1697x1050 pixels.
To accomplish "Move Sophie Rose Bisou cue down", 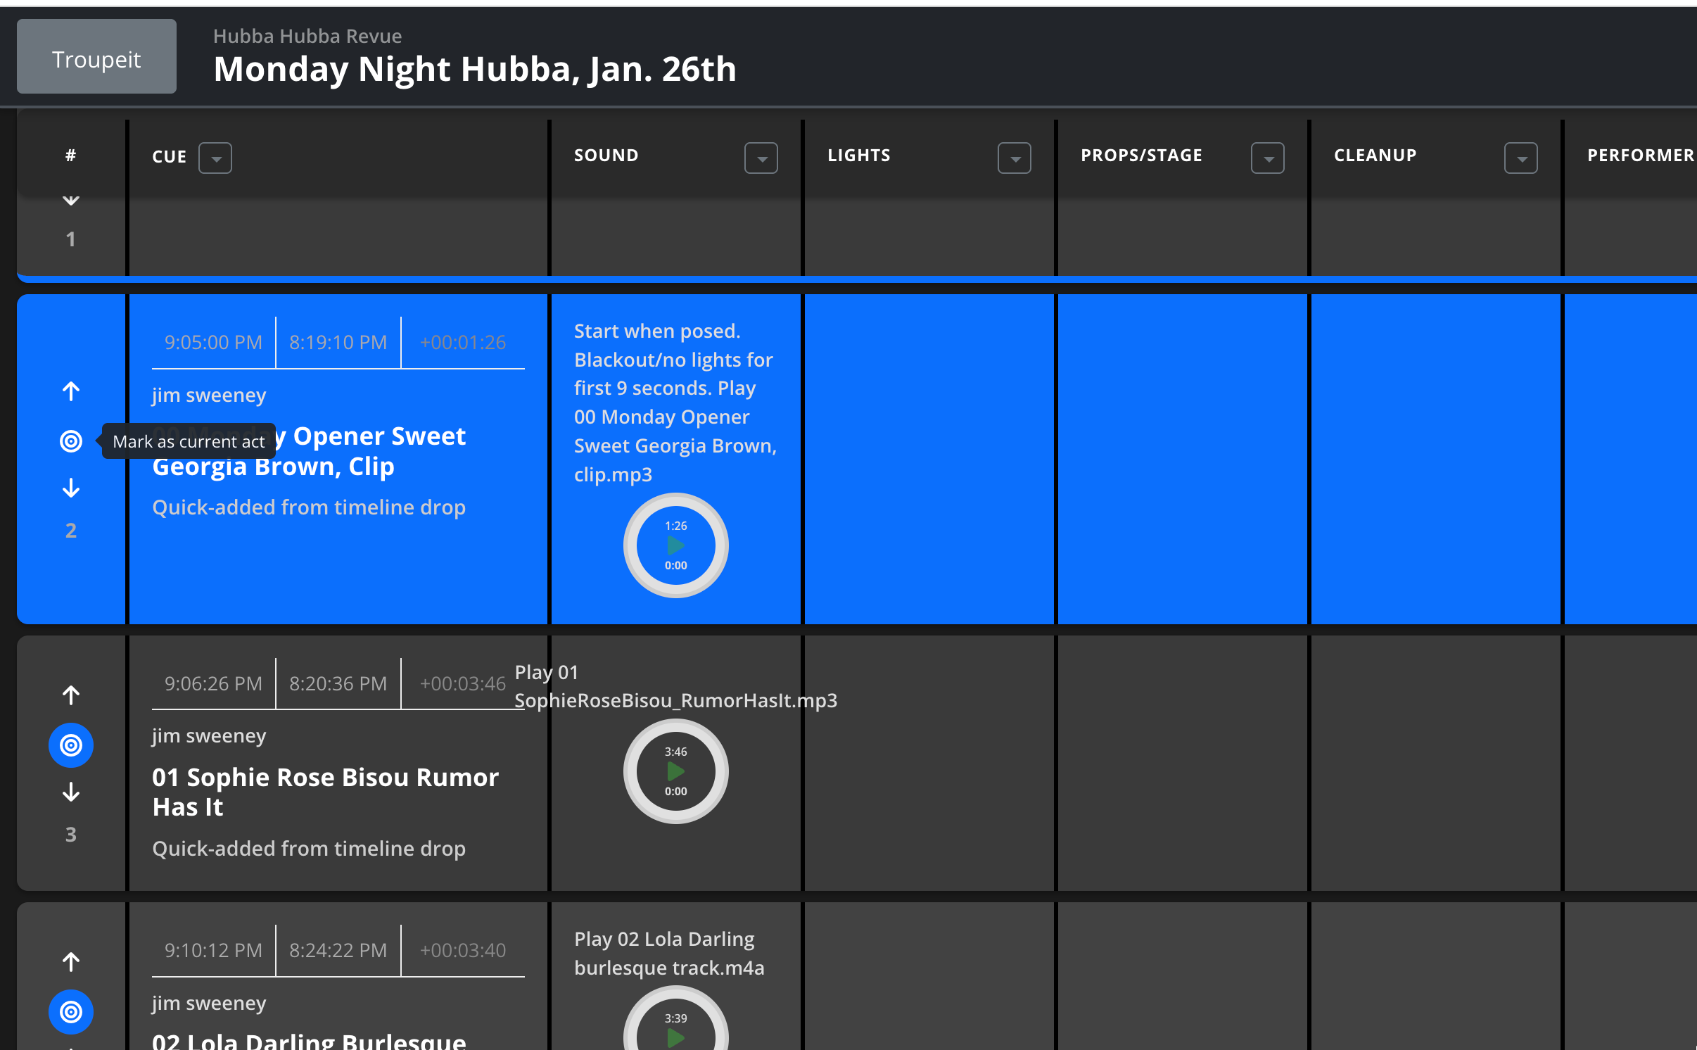I will click(70, 792).
